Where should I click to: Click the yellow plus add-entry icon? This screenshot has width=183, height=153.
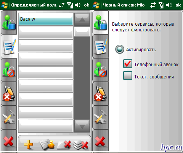(x=29, y=144)
